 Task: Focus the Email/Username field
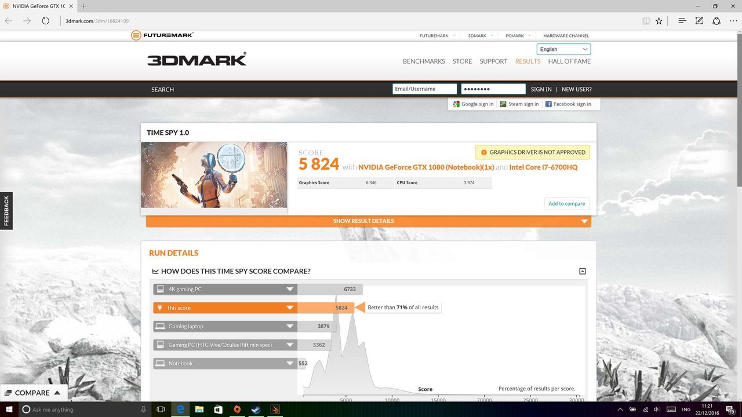pyautogui.click(x=425, y=89)
